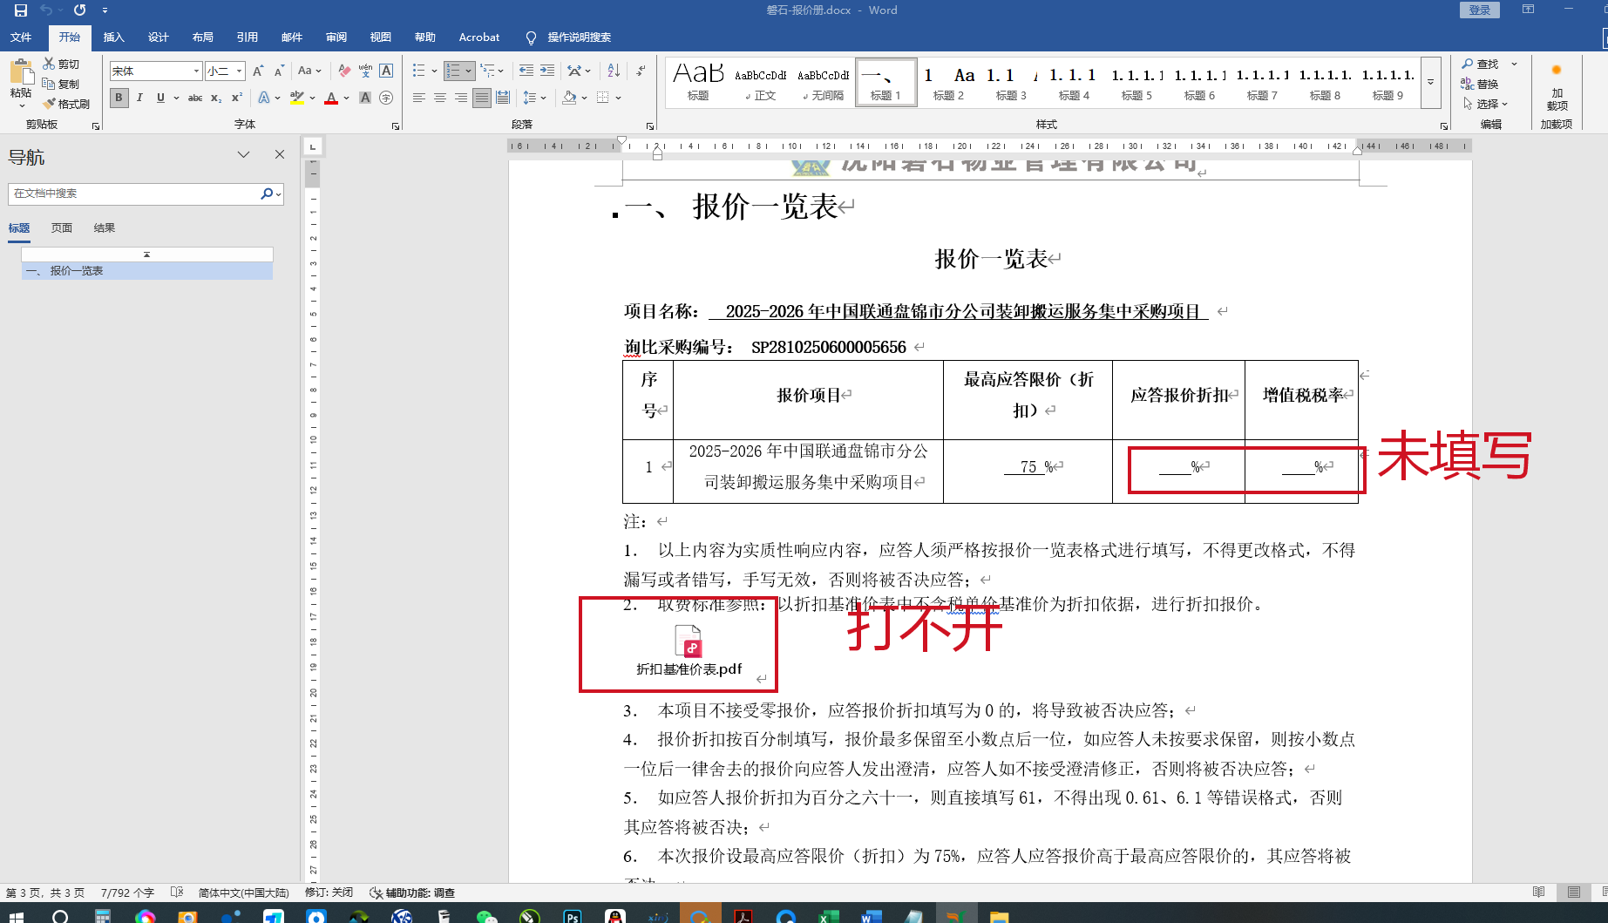Close the navigation pane
The width and height of the screenshot is (1608, 923).
[x=280, y=154]
